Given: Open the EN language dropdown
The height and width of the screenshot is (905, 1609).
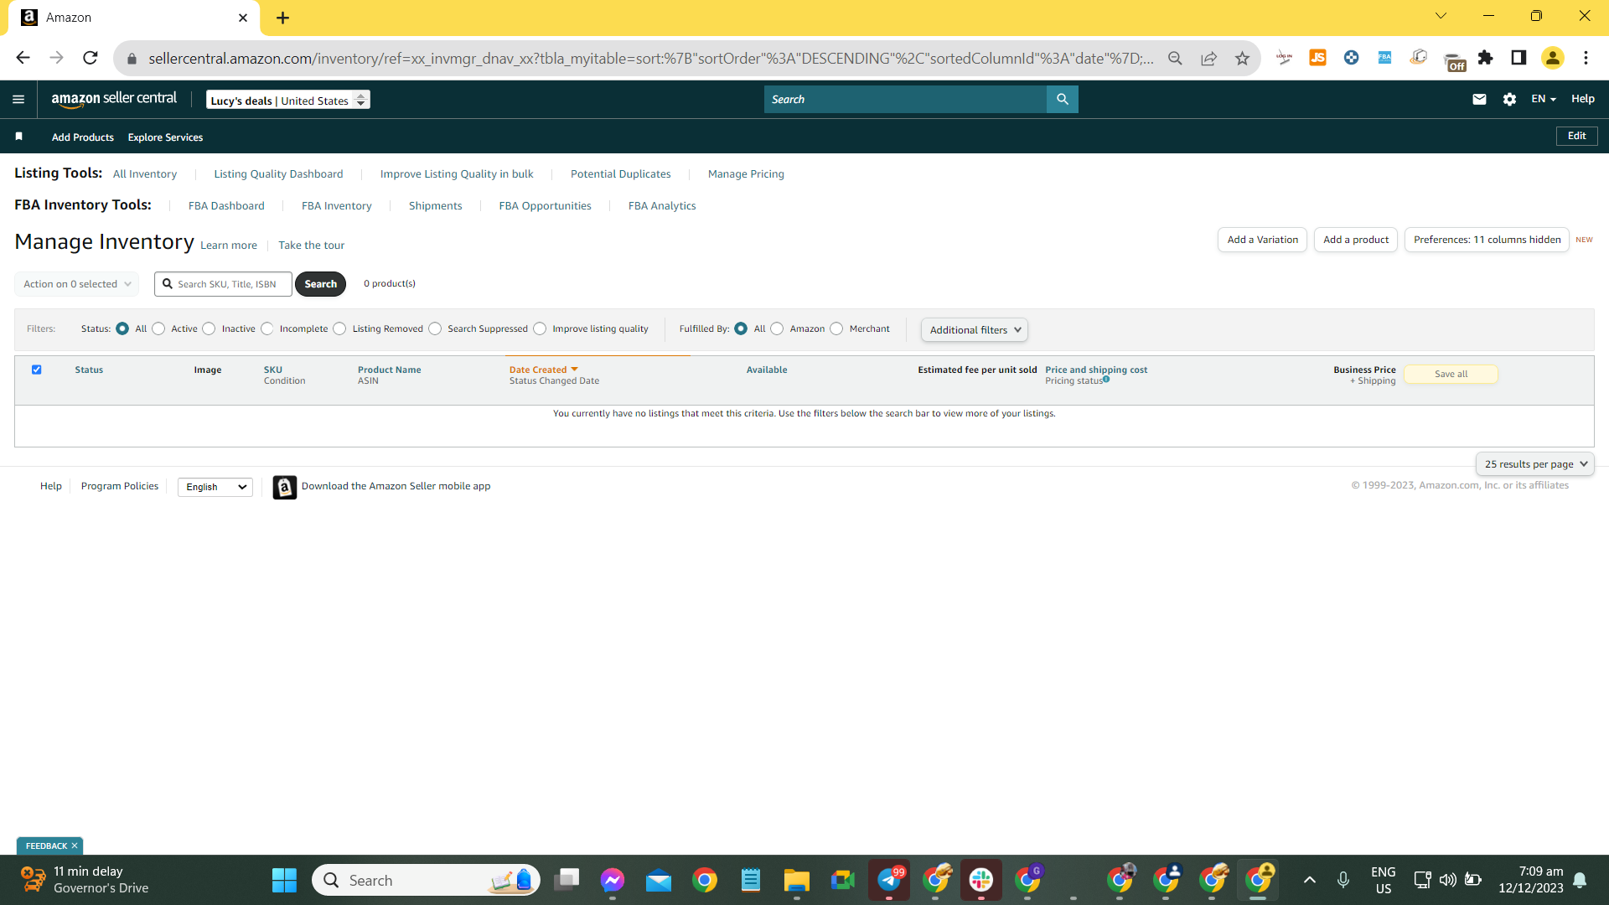Looking at the screenshot, I should [1544, 99].
